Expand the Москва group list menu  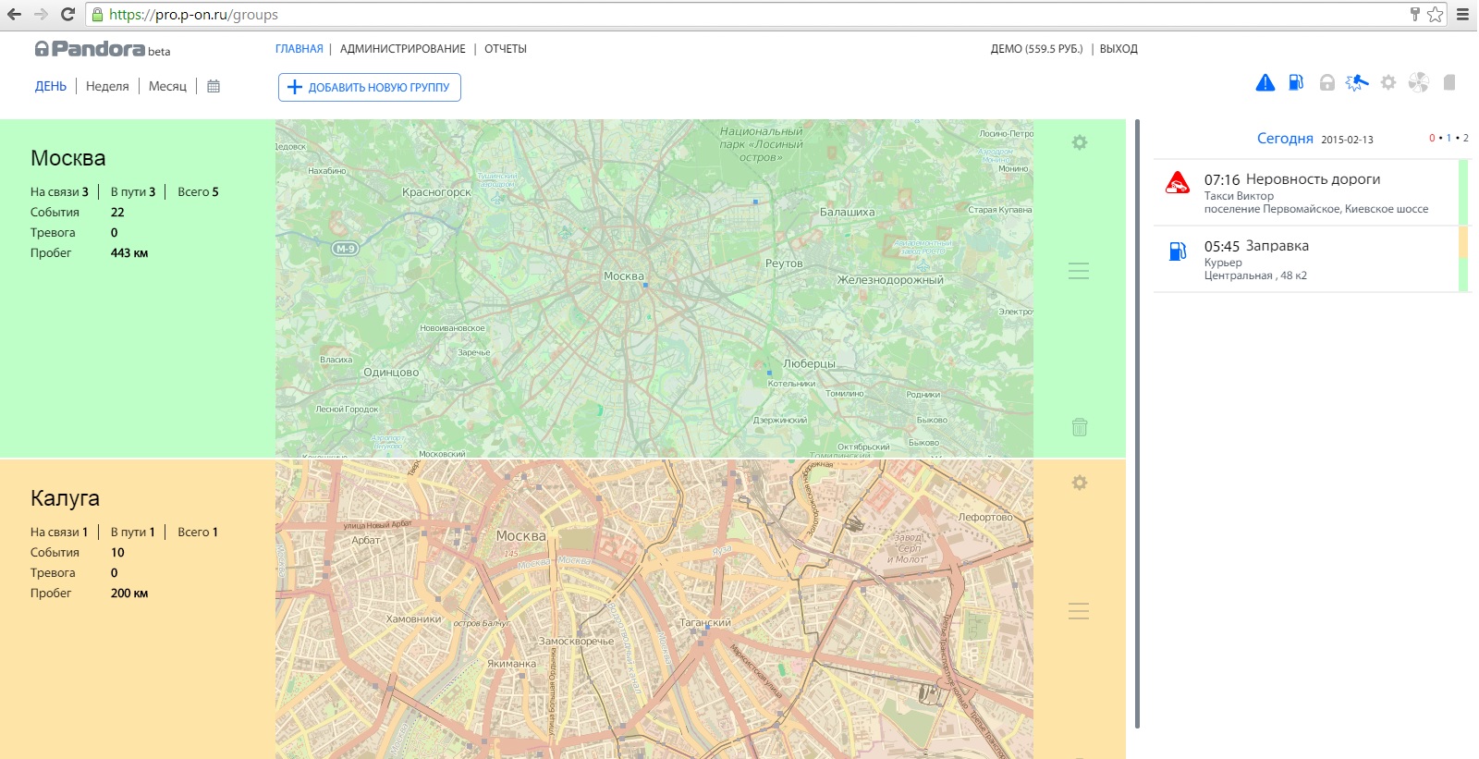1079,271
